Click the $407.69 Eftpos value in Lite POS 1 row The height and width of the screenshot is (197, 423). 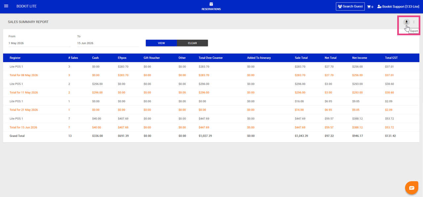pos(123,119)
